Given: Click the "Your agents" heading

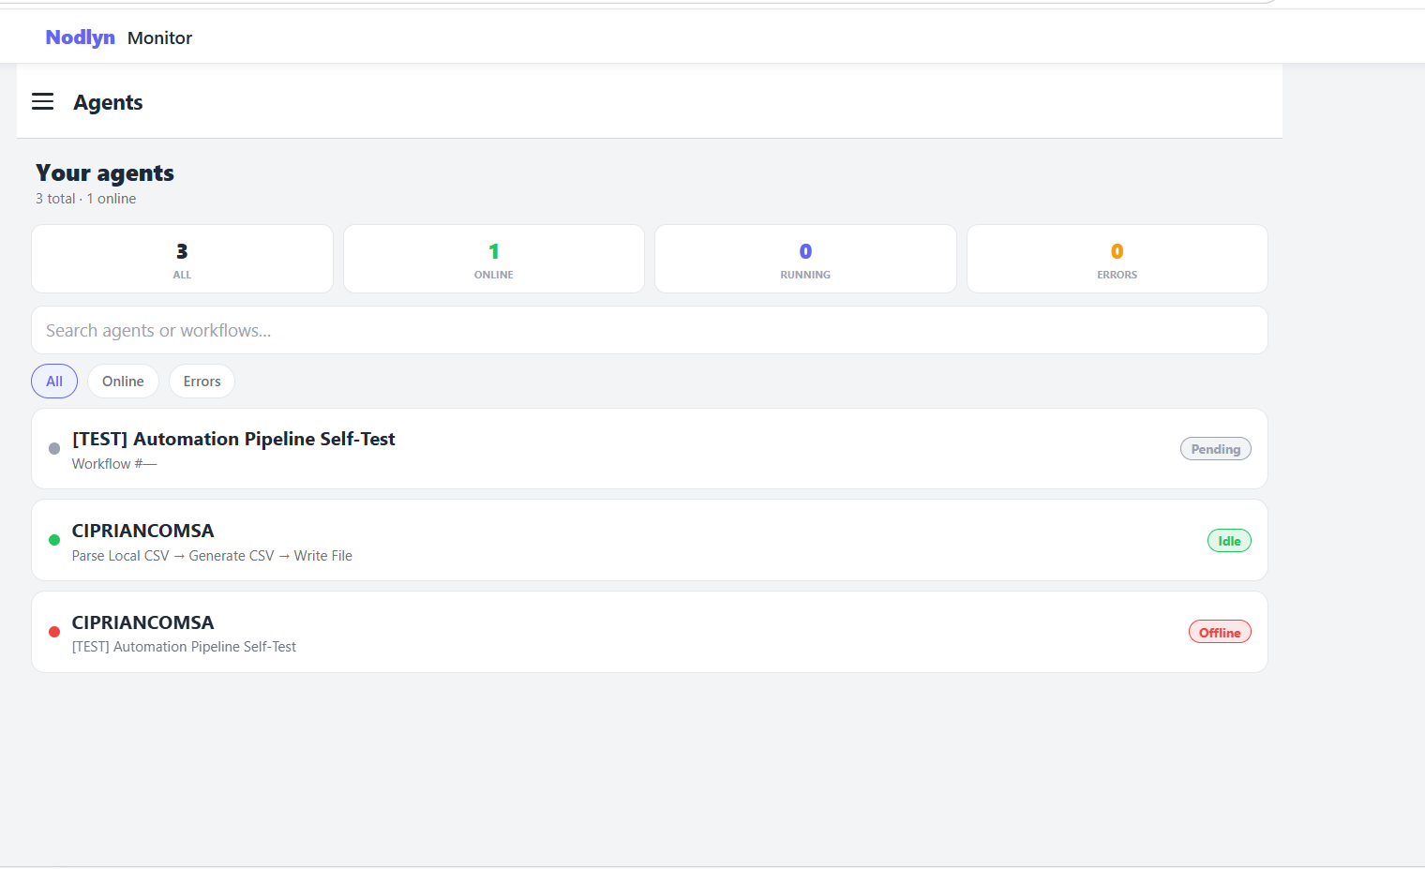Looking at the screenshot, I should point(105,173).
